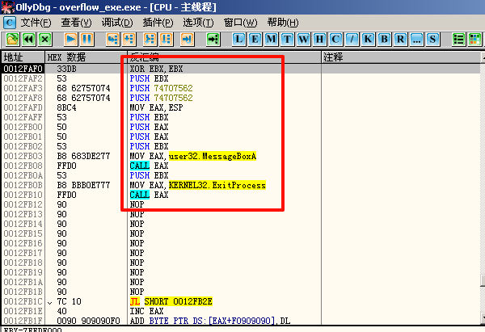
Task: Click the Run program play icon
Action: click(x=71, y=40)
